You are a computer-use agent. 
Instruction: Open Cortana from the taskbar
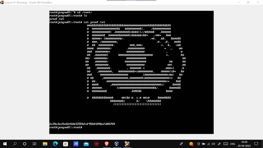click(x=25, y=144)
